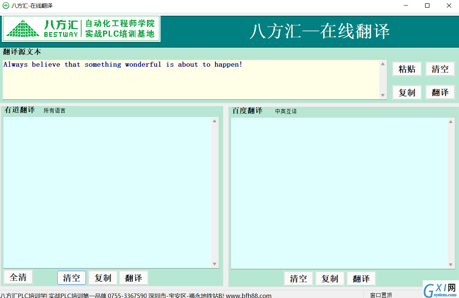Click the 所有语言 label

[54, 111]
